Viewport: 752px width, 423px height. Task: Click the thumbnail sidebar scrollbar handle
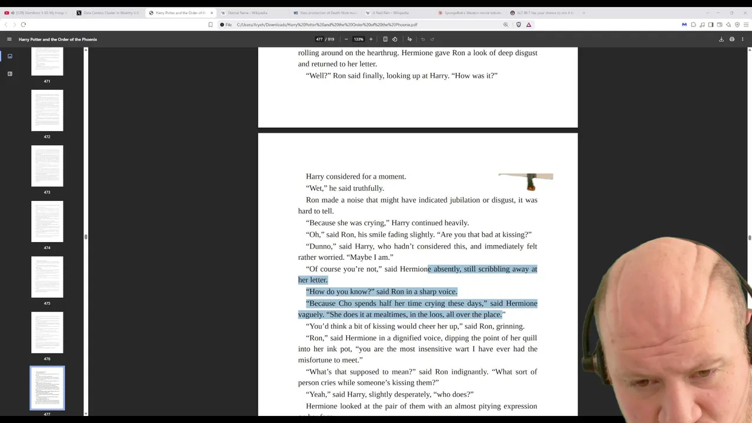point(86,237)
